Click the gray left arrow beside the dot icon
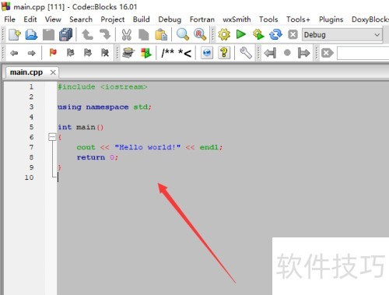This screenshot has width=389, height=295. point(270,53)
